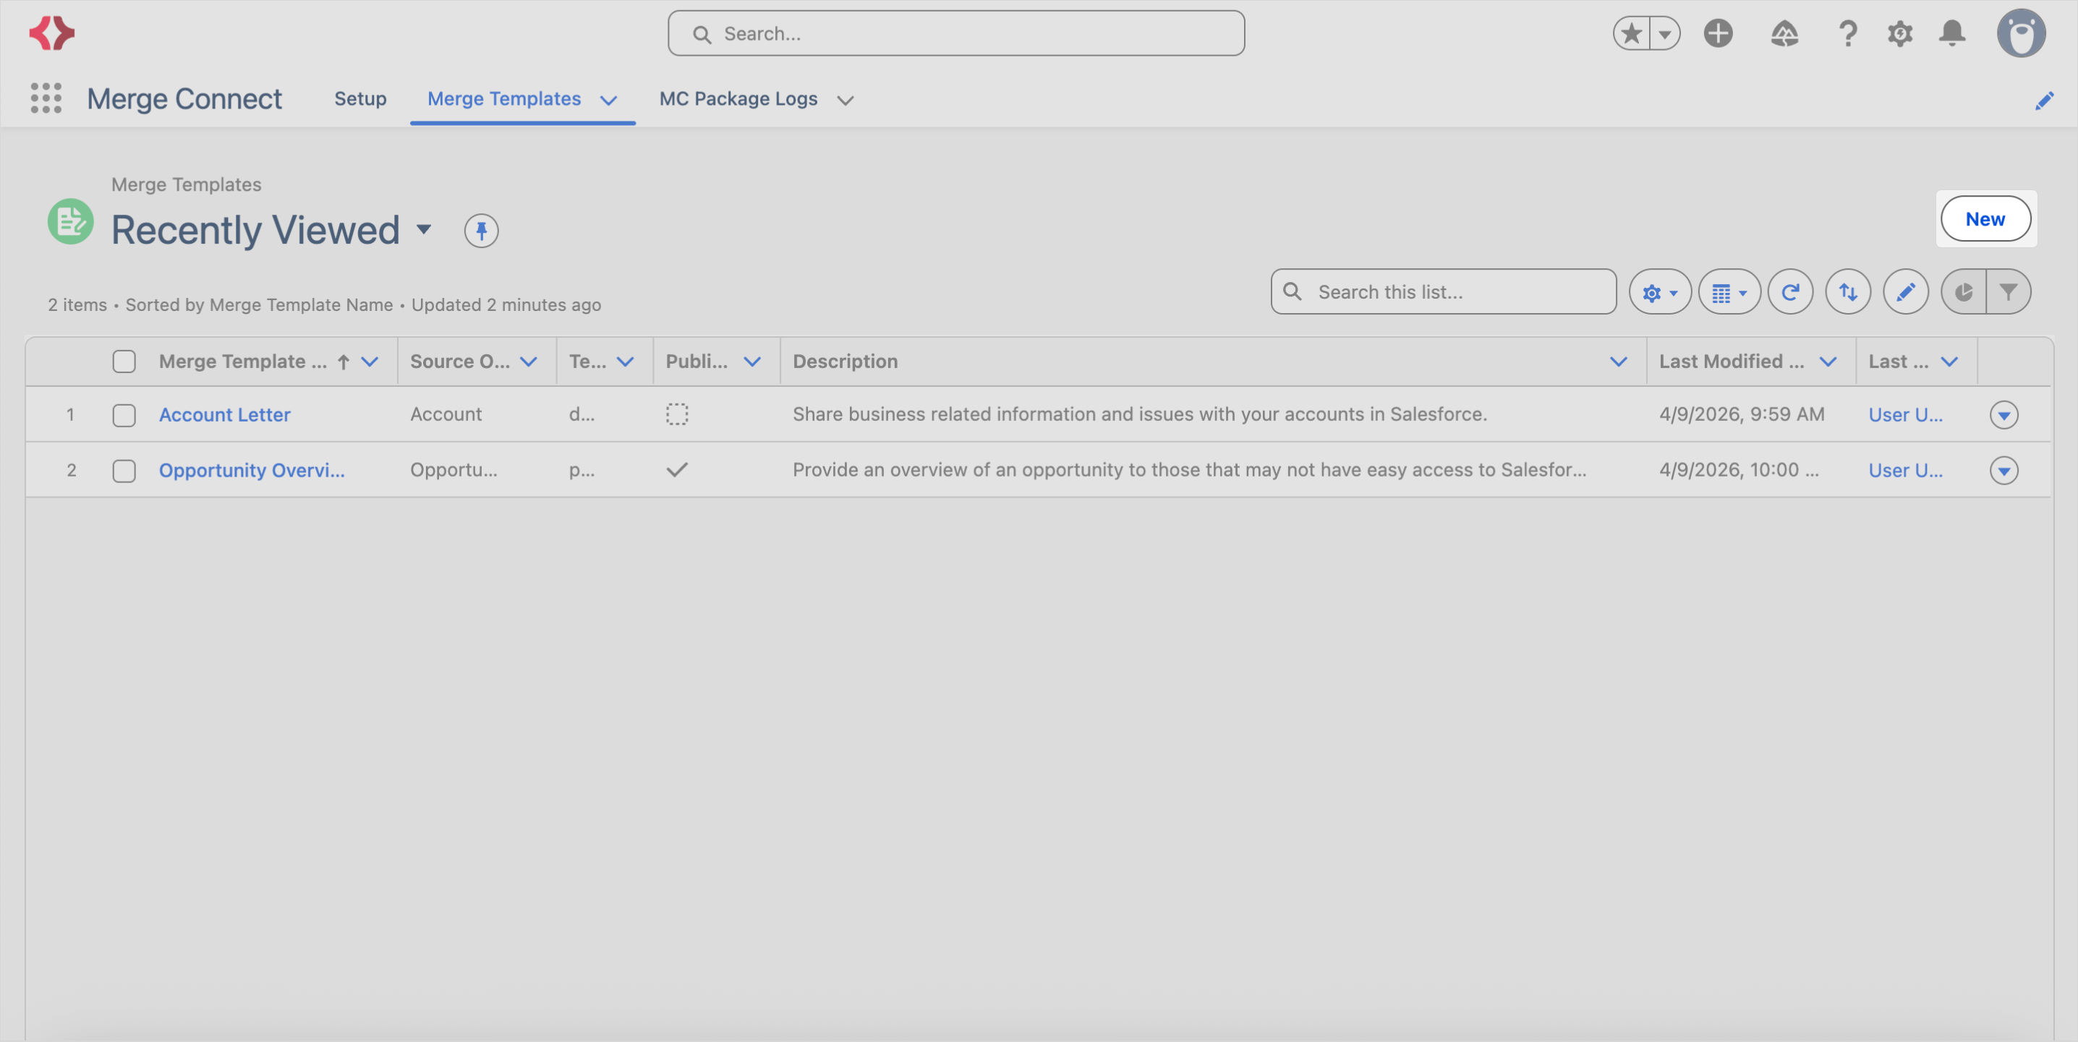Show the charts panel icon

1964,292
